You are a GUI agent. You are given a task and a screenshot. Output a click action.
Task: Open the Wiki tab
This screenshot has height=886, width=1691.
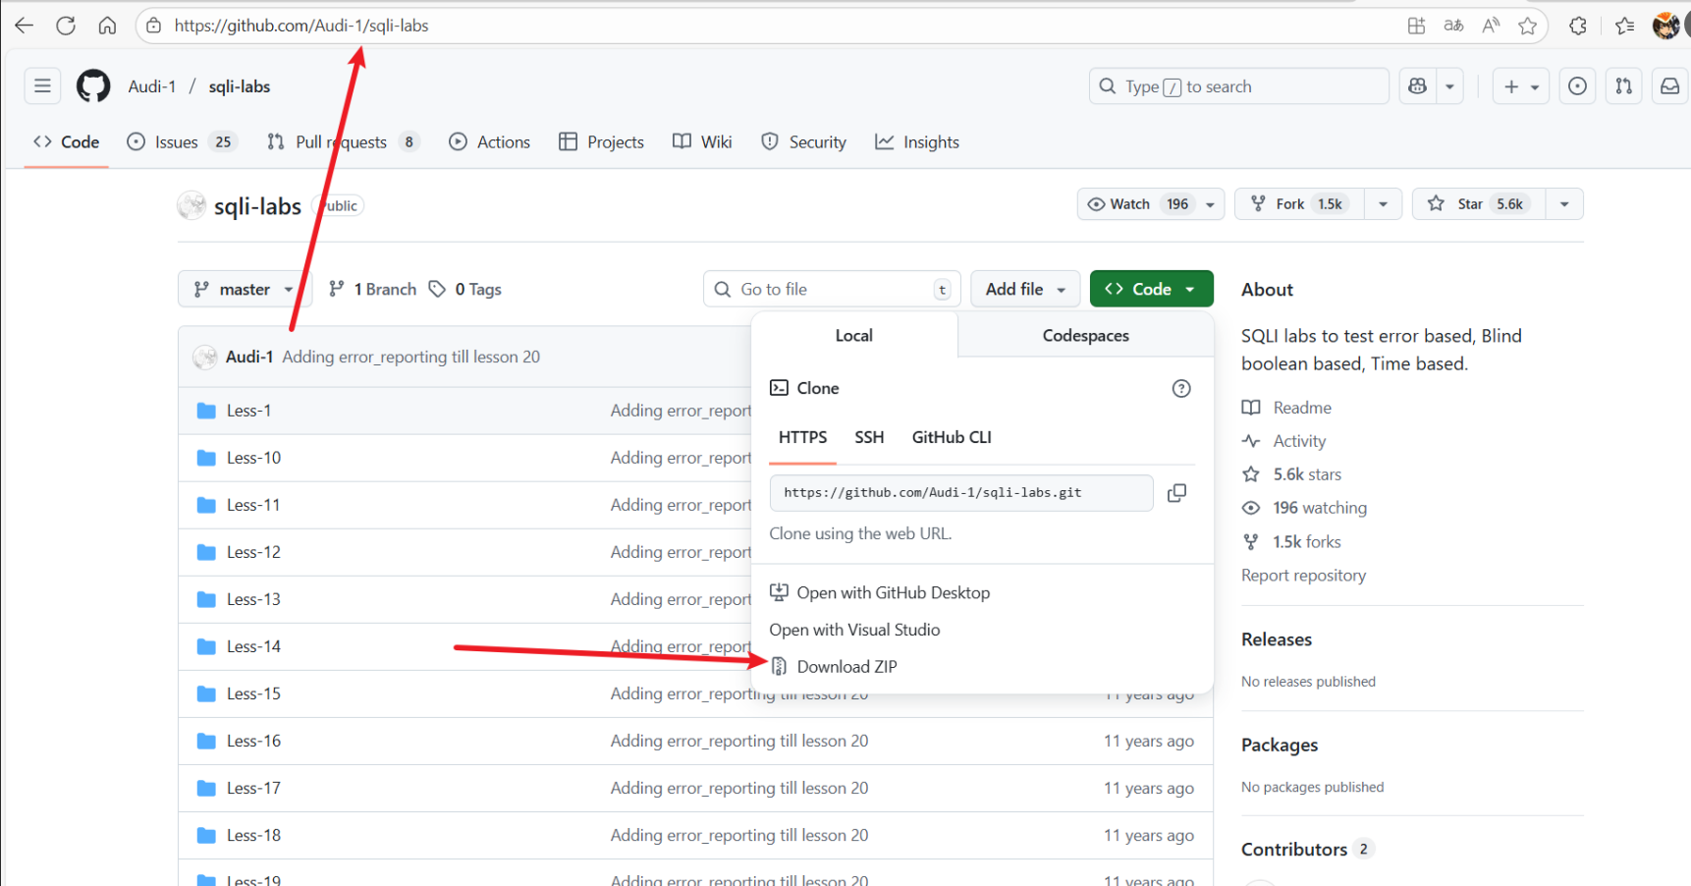(x=702, y=142)
